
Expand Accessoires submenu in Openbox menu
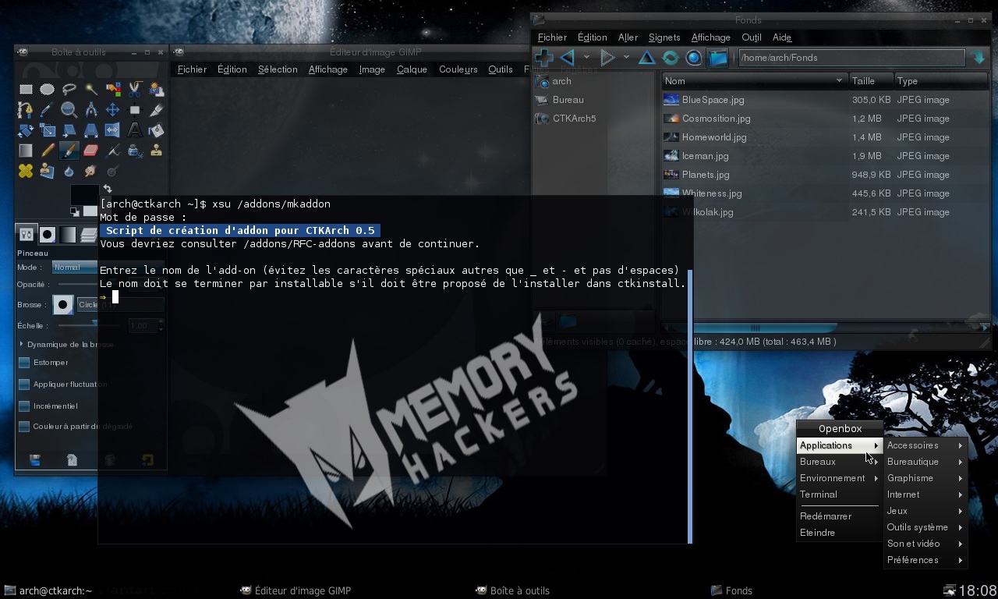point(925,445)
